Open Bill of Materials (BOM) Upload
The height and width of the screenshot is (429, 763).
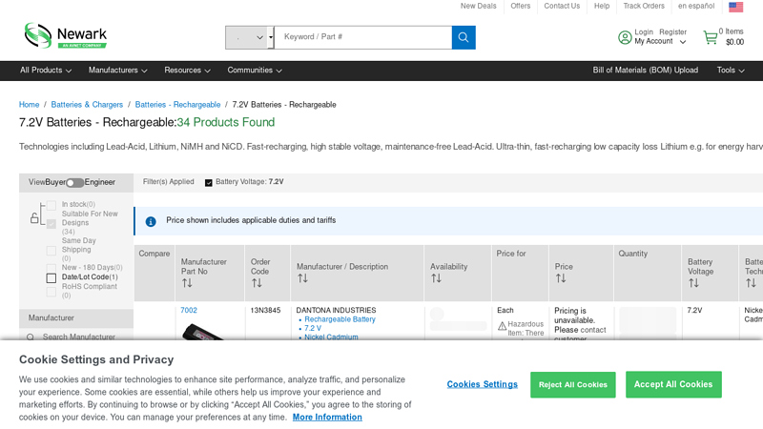click(x=646, y=71)
